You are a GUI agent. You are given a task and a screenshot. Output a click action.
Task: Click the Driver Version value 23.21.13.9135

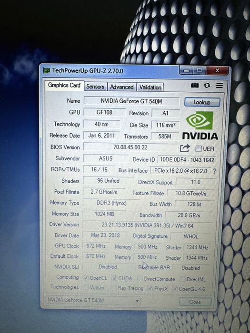pos(147,225)
